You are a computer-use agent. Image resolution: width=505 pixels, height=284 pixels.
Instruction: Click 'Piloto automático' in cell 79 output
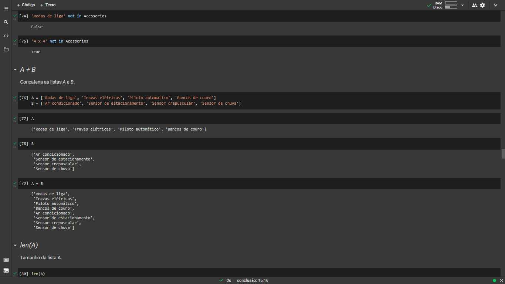point(55,204)
